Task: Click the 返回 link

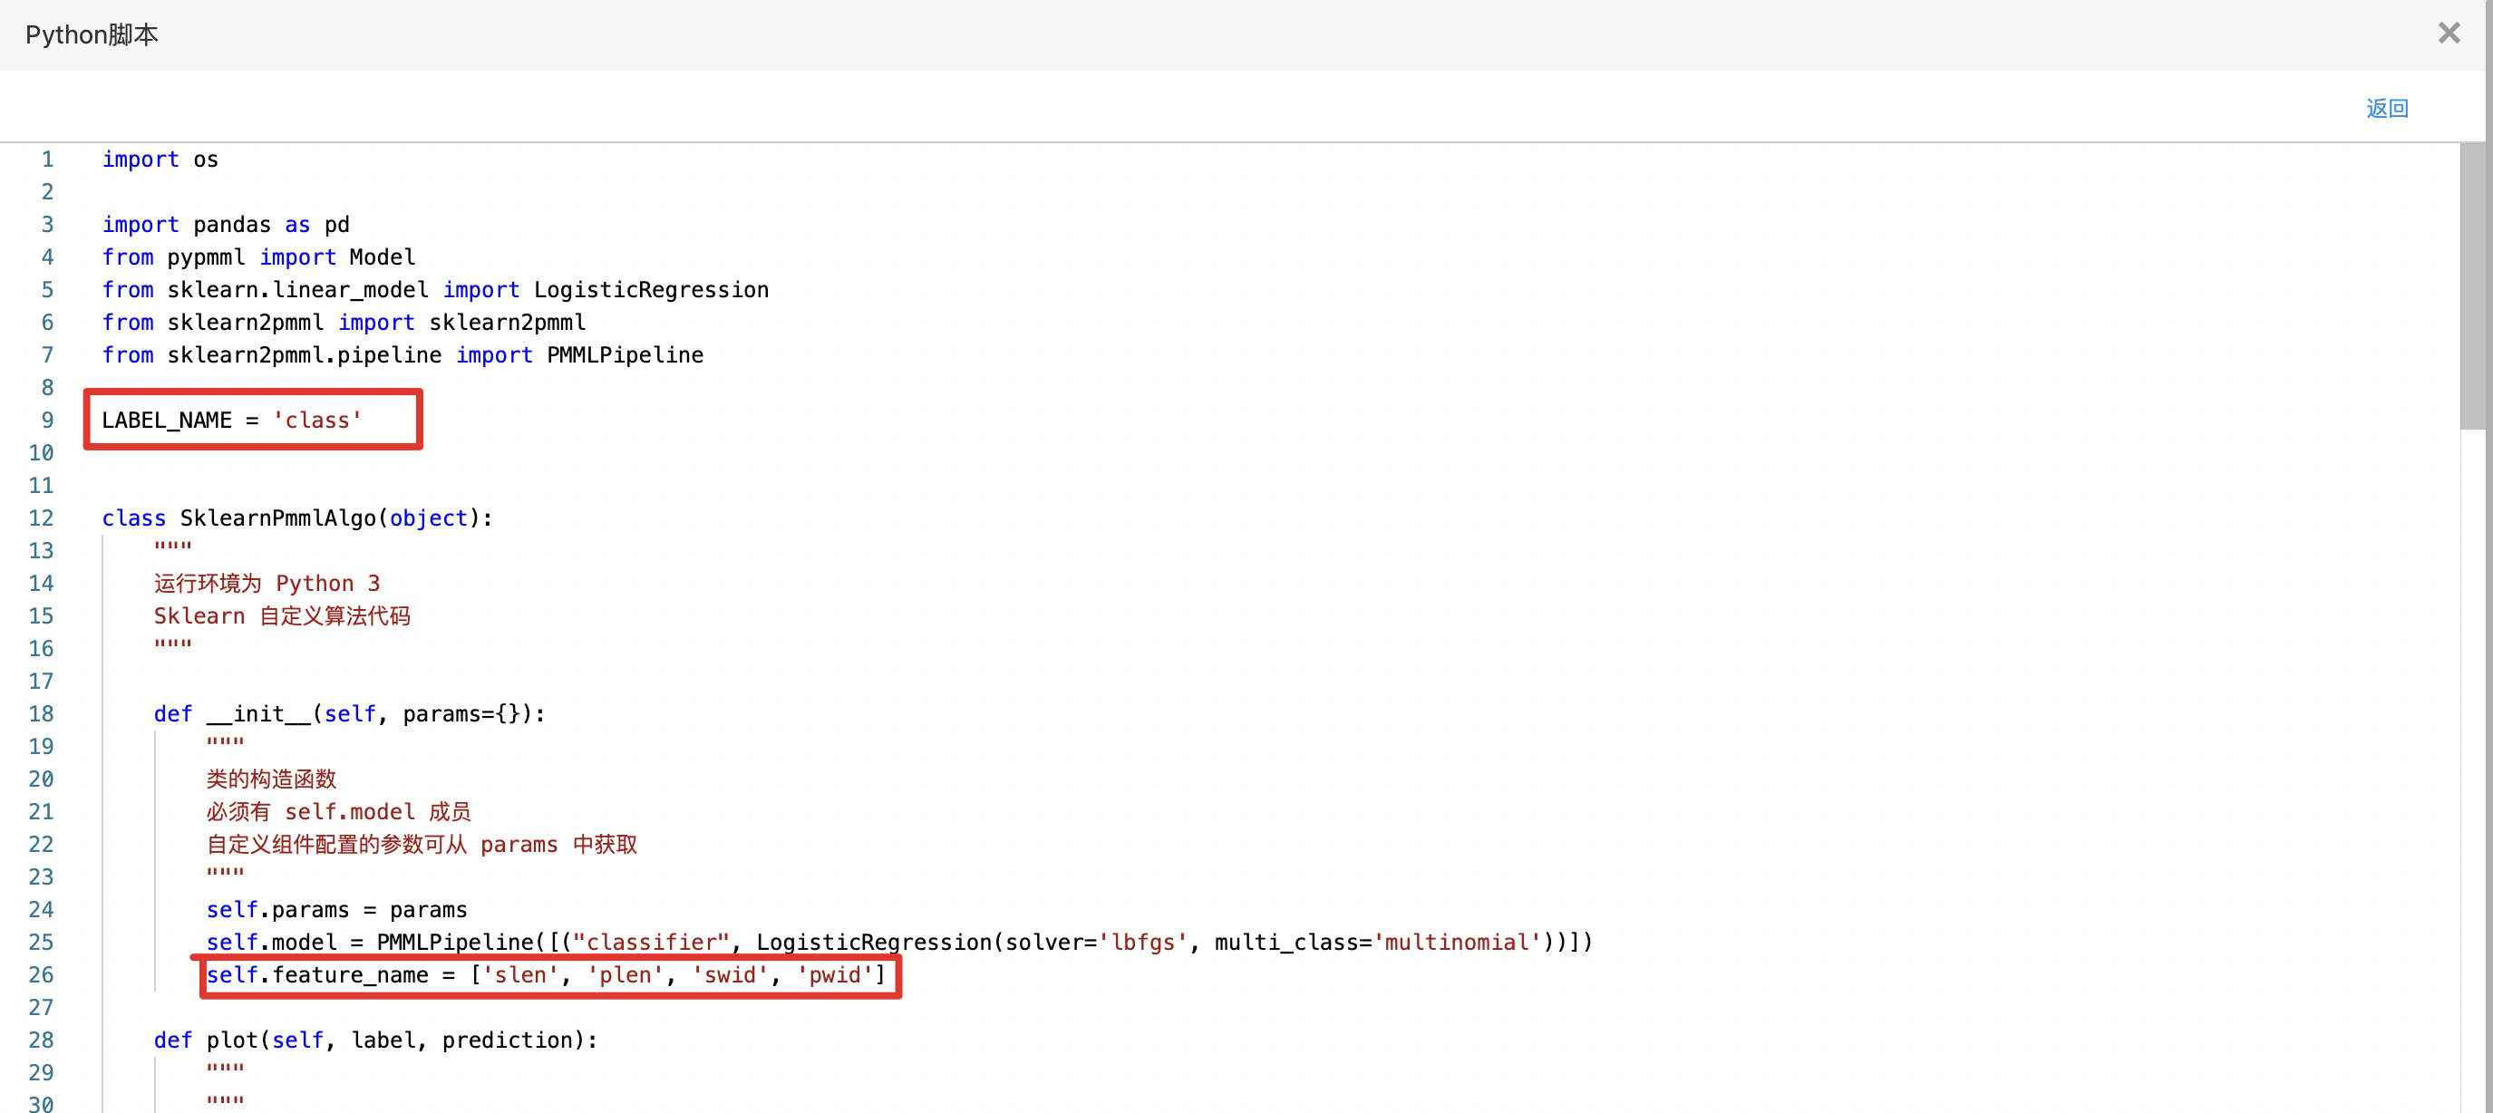Action: point(2387,109)
